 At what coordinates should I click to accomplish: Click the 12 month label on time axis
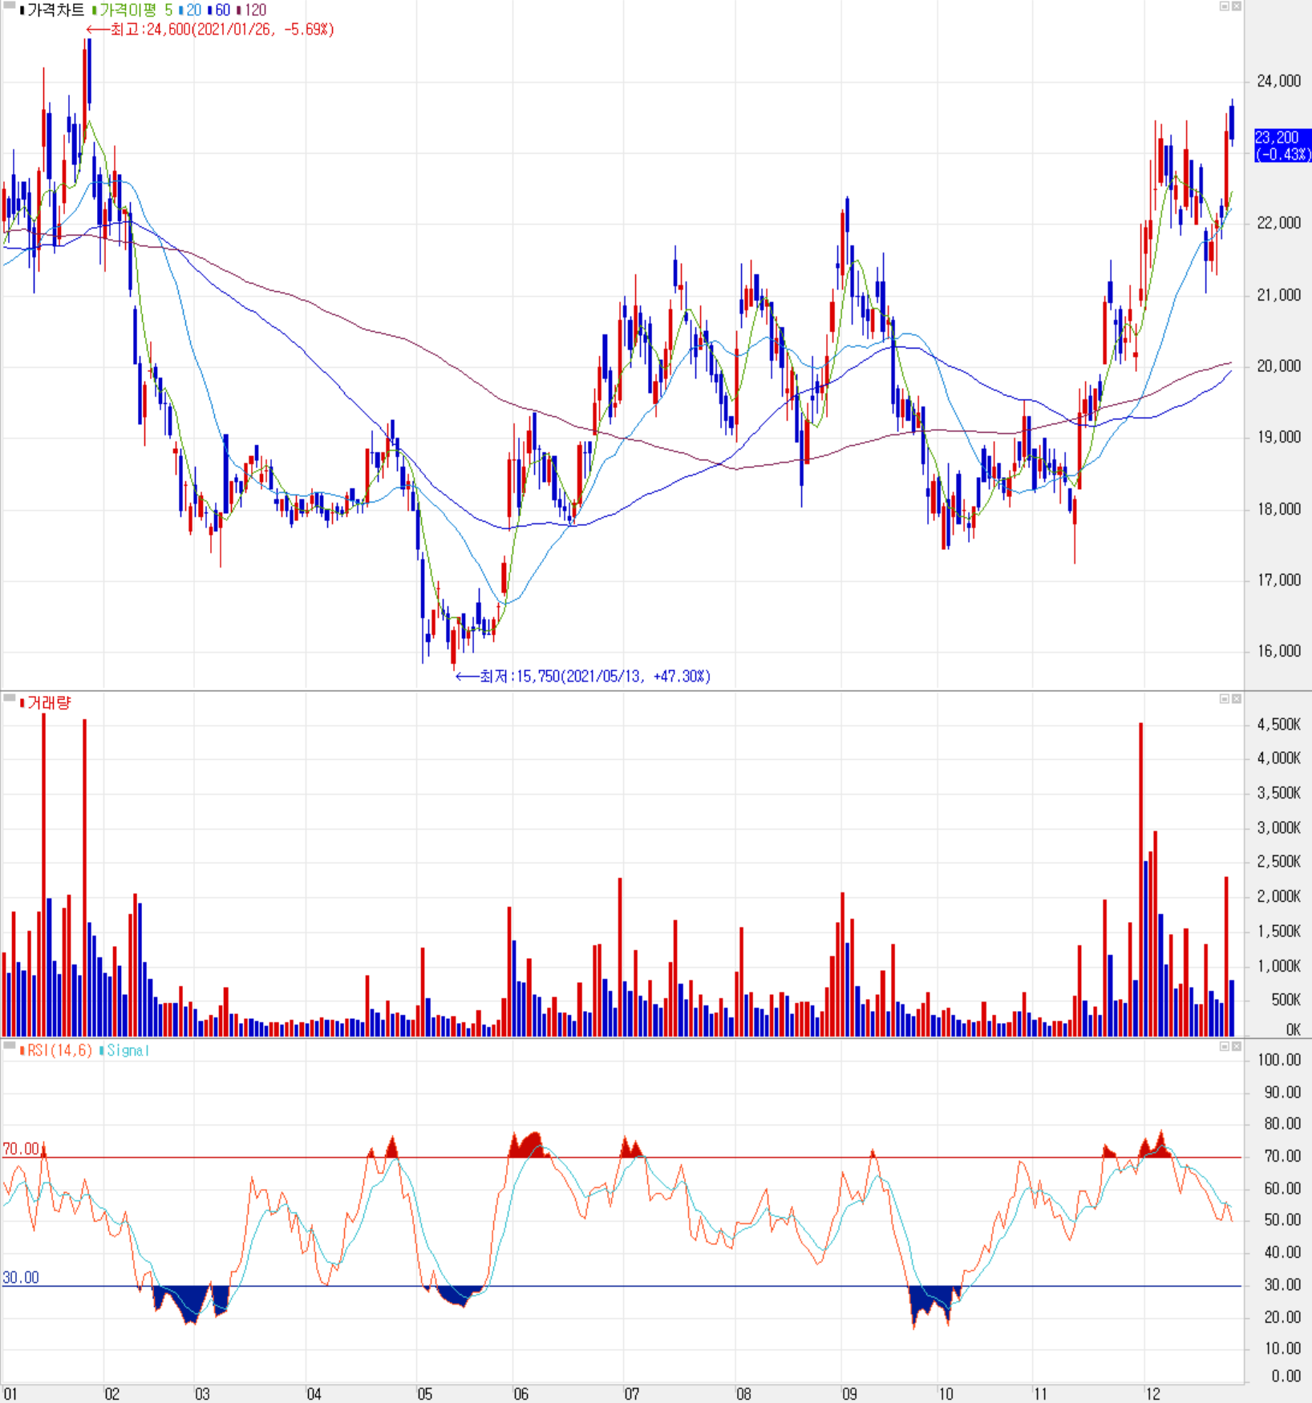pos(1153,1394)
